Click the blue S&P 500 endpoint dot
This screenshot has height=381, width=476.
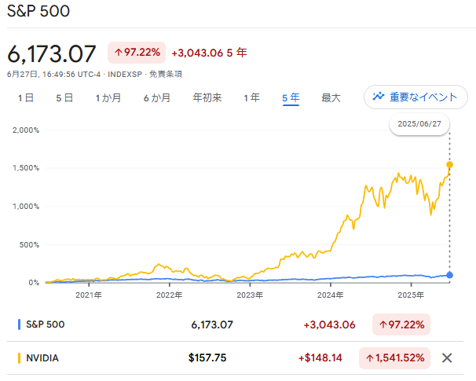tap(449, 275)
